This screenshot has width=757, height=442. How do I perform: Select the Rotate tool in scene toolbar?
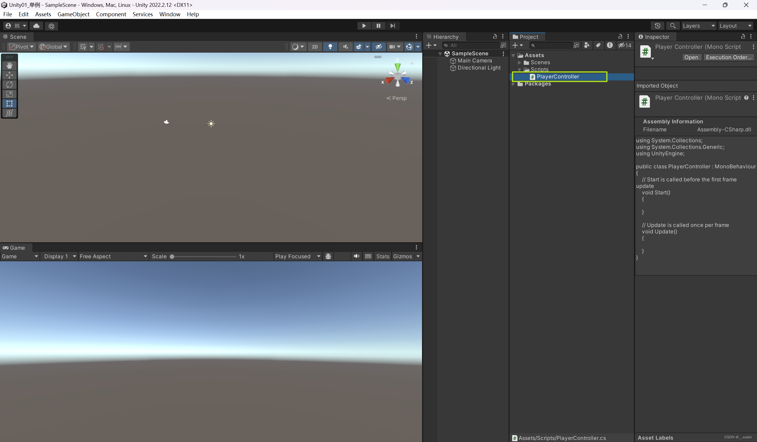pyautogui.click(x=9, y=84)
